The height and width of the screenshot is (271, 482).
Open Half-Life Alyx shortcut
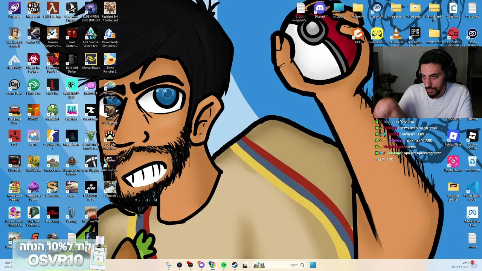click(52, 10)
